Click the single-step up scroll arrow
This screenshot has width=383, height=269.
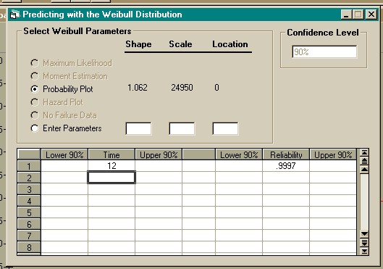tap(364, 170)
